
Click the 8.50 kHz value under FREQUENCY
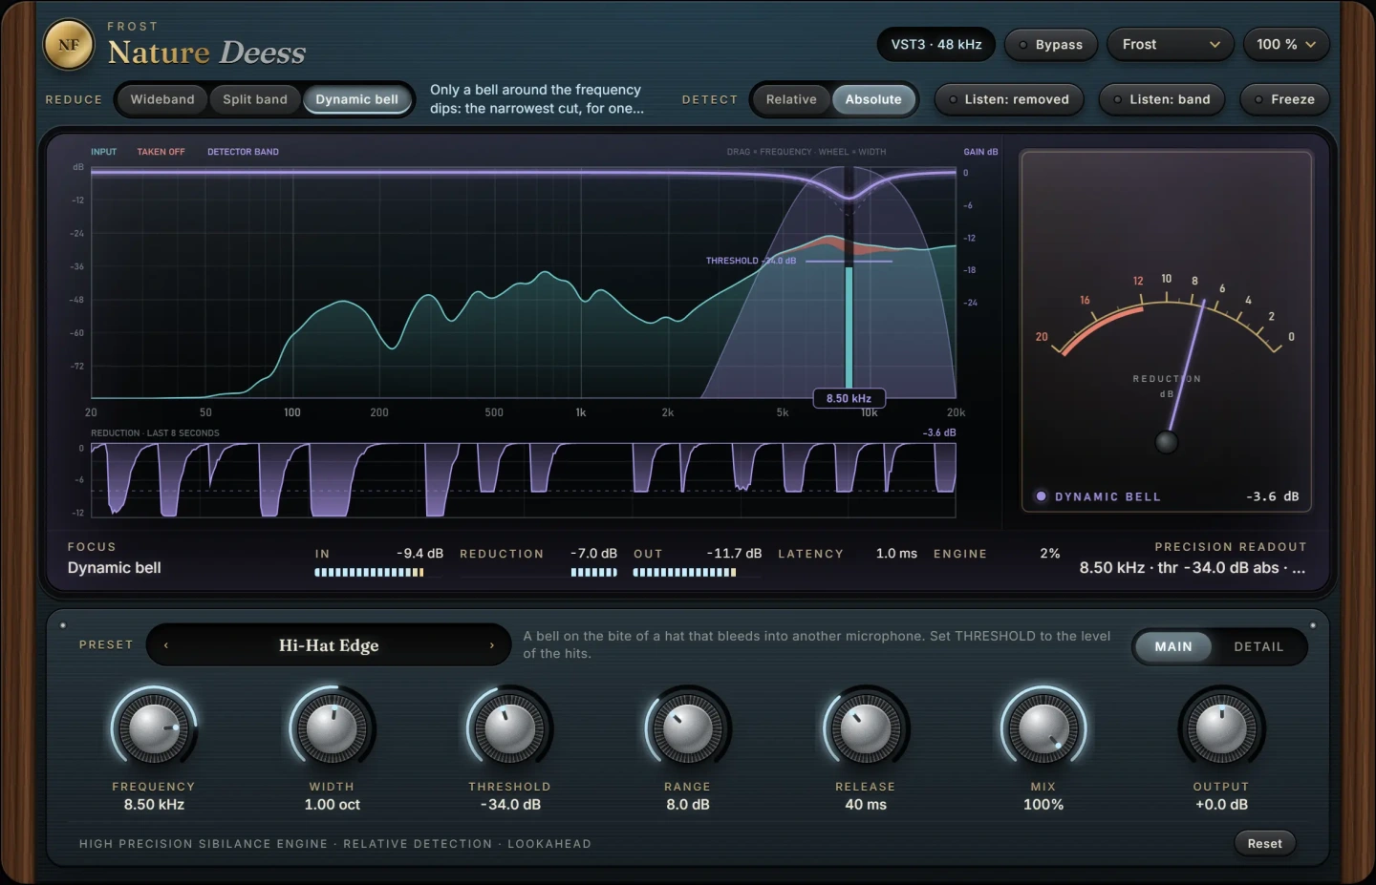point(154,805)
